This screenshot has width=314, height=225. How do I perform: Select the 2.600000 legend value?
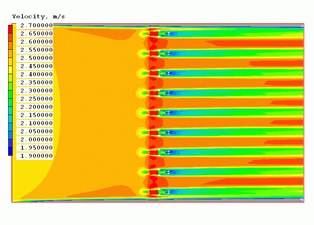(36, 42)
